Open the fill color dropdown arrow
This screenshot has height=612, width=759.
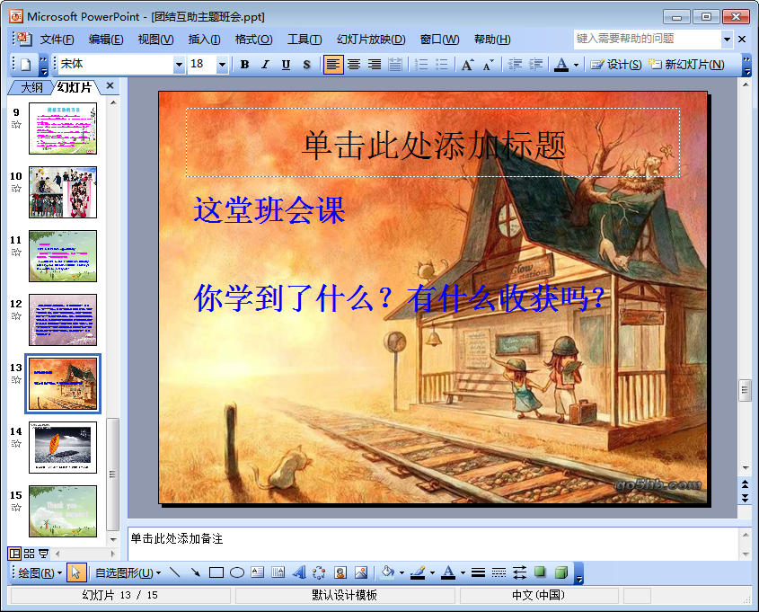402,572
